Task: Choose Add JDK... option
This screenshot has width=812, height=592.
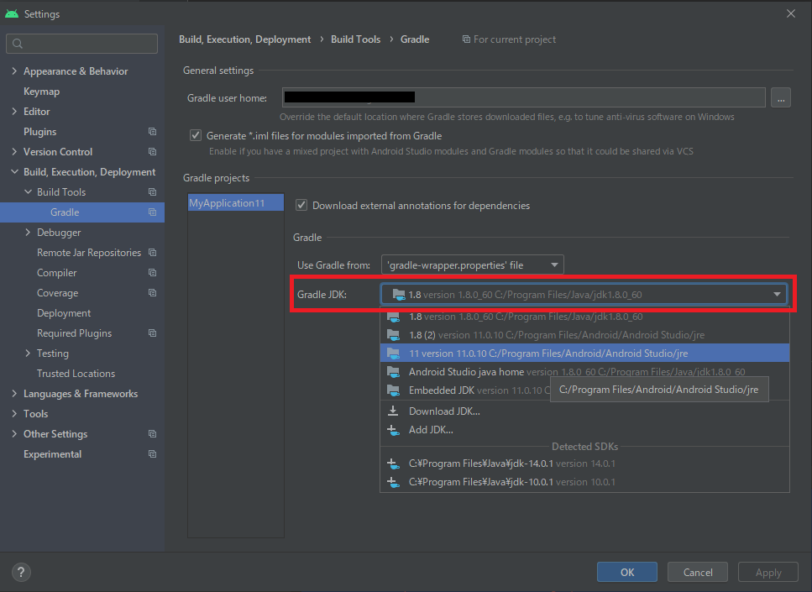Action: pyautogui.click(x=584, y=430)
